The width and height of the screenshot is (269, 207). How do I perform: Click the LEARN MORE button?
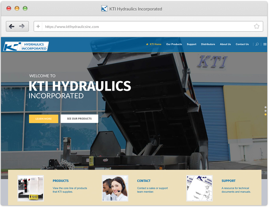pos(44,119)
